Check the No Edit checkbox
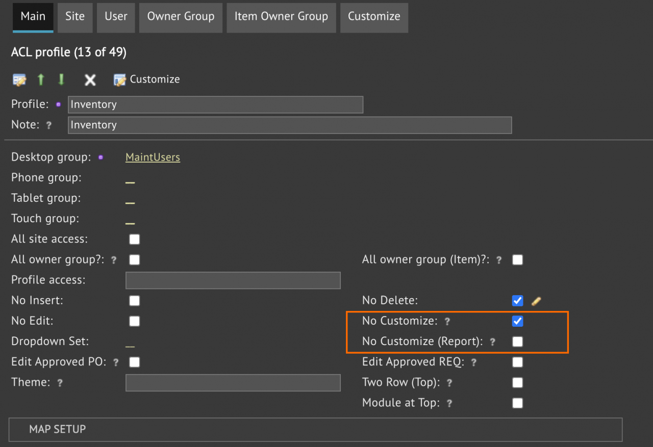The height and width of the screenshot is (447, 653). (x=135, y=321)
